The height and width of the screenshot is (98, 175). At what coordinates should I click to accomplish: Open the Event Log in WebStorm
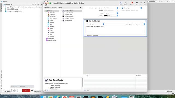click(168, 91)
